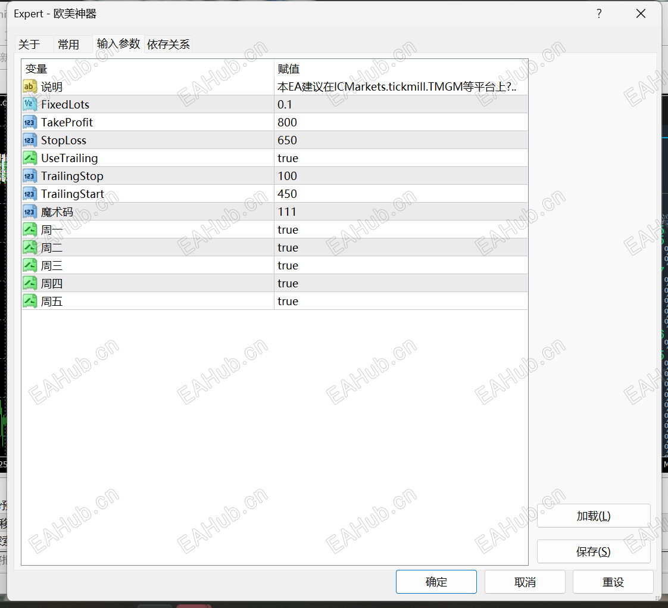Switch to the 常用 tab
This screenshot has width=668, height=608.
click(67, 44)
